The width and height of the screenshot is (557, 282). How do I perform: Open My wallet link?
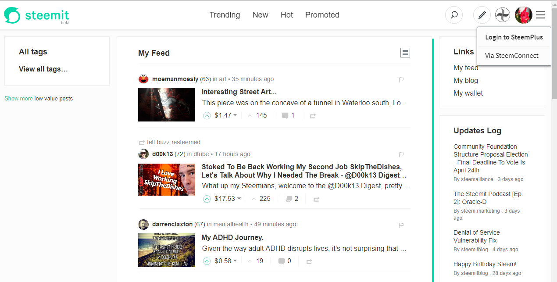pos(468,93)
